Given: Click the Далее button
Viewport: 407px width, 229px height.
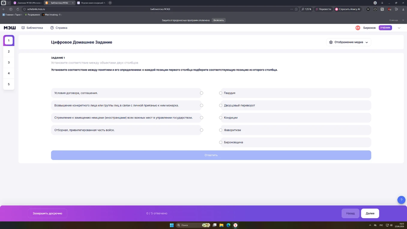Looking at the screenshot, I should 370,213.
